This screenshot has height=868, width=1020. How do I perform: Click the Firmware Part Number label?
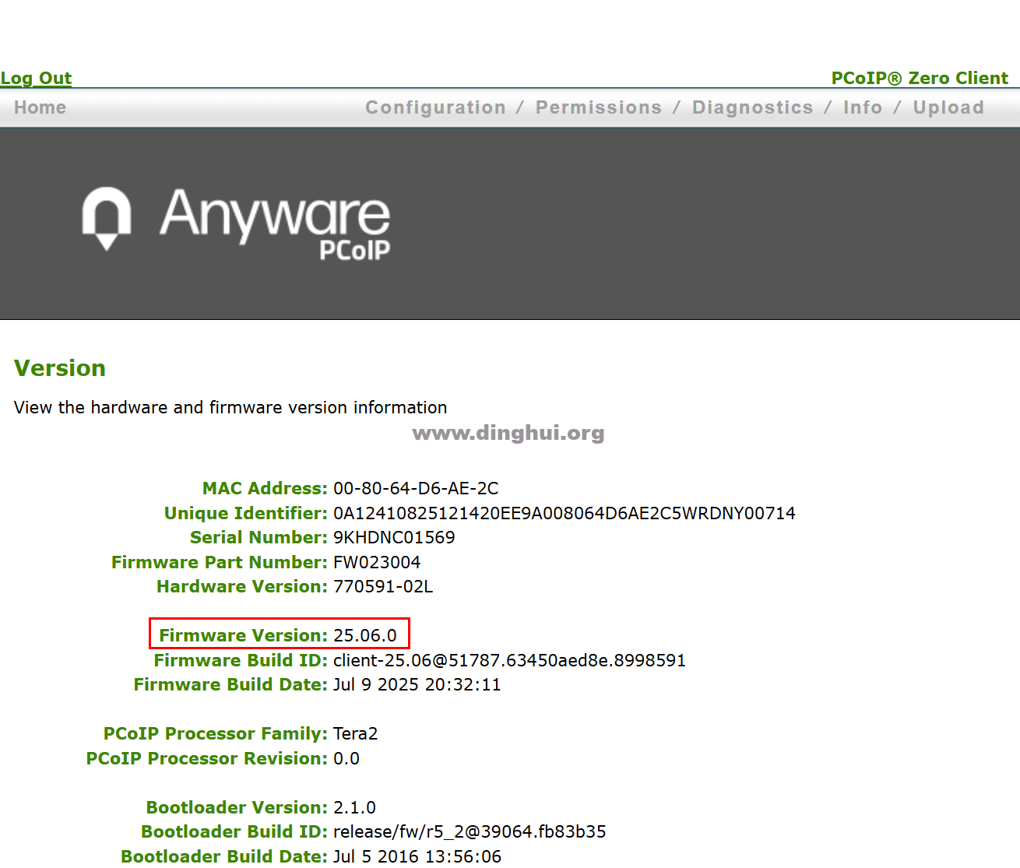[220, 562]
